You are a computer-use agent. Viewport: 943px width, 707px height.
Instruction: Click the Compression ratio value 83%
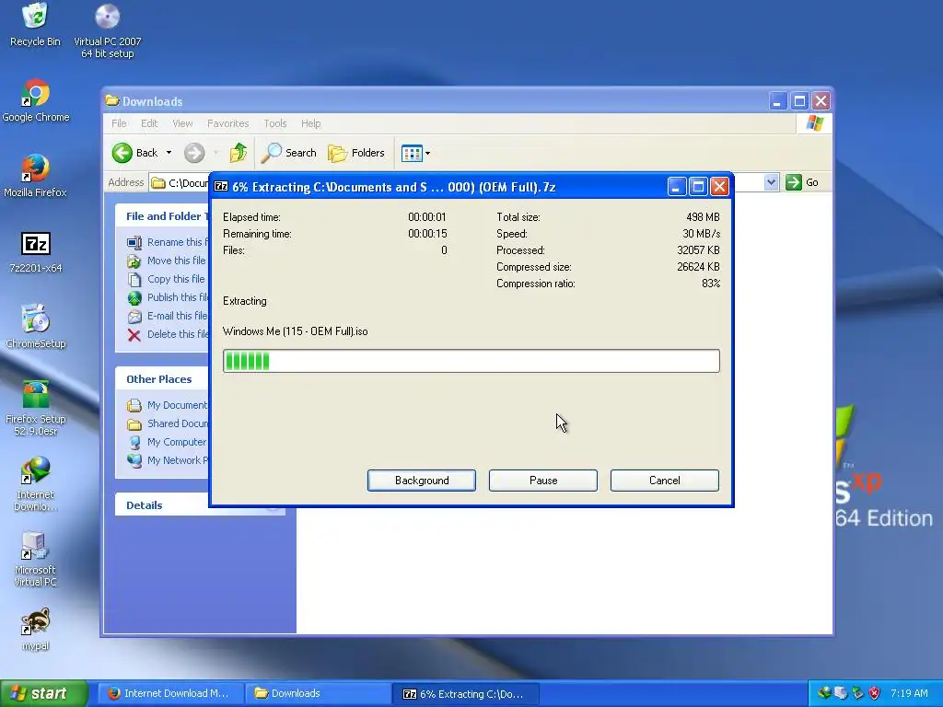tap(711, 284)
